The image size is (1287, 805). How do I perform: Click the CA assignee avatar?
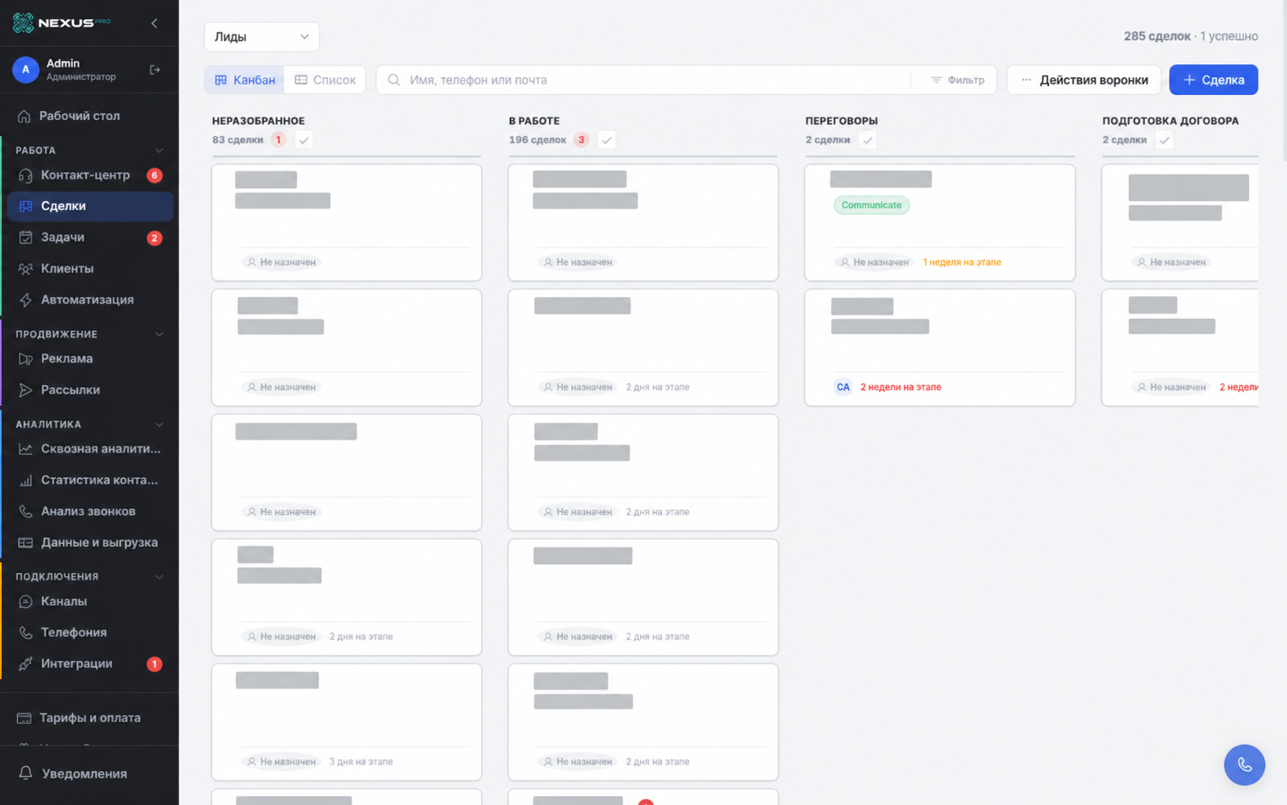coord(843,387)
